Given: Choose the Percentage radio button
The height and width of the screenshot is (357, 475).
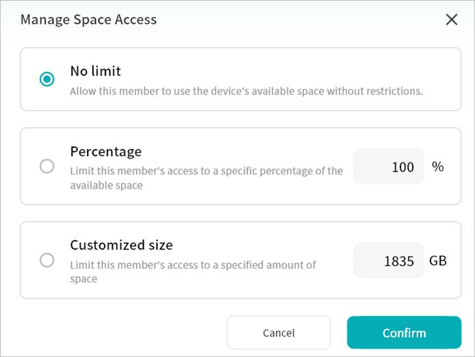Looking at the screenshot, I should (47, 166).
